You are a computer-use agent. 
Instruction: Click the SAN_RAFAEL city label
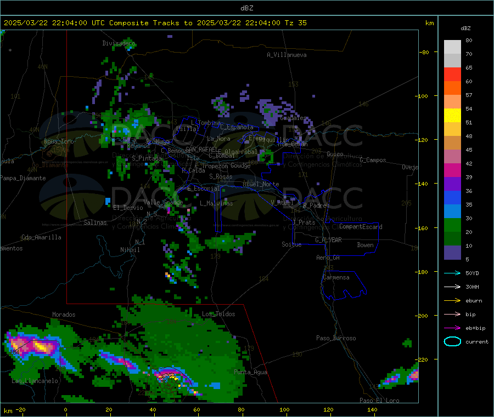[x=201, y=149]
